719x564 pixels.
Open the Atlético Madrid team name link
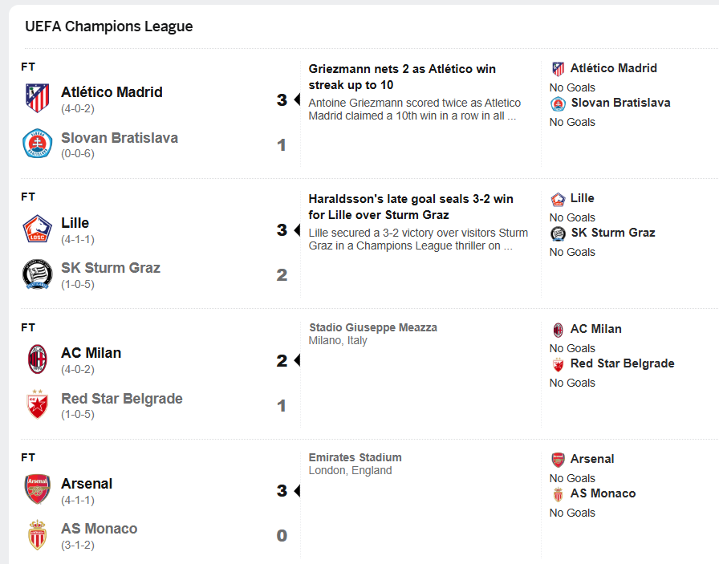coord(112,92)
